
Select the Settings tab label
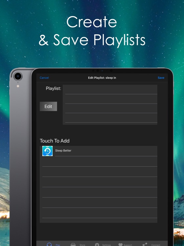click(x=106, y=245)
